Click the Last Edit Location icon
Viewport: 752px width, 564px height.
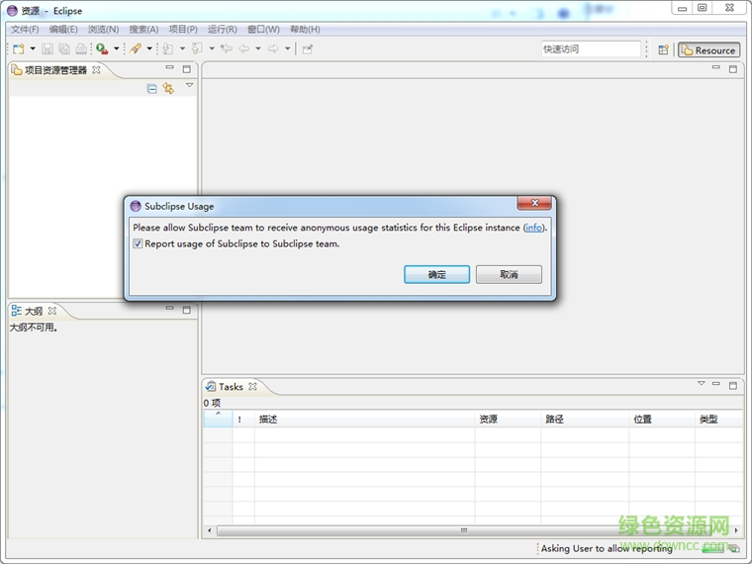227,48
